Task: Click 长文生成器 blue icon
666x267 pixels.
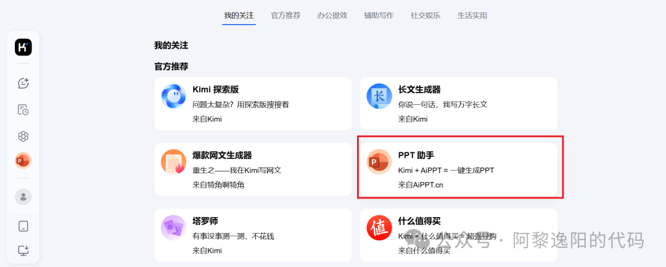Action: (379, 96)
